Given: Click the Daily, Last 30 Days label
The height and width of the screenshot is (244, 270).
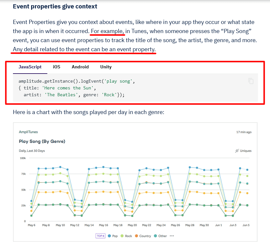Looking at the screenshot, I should 32,151.
